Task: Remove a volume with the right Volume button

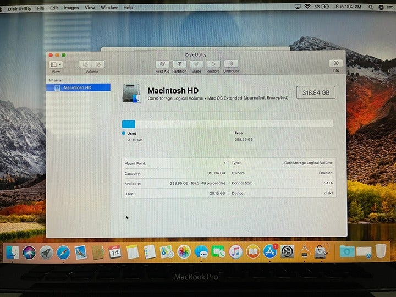Action: [98, 64]
